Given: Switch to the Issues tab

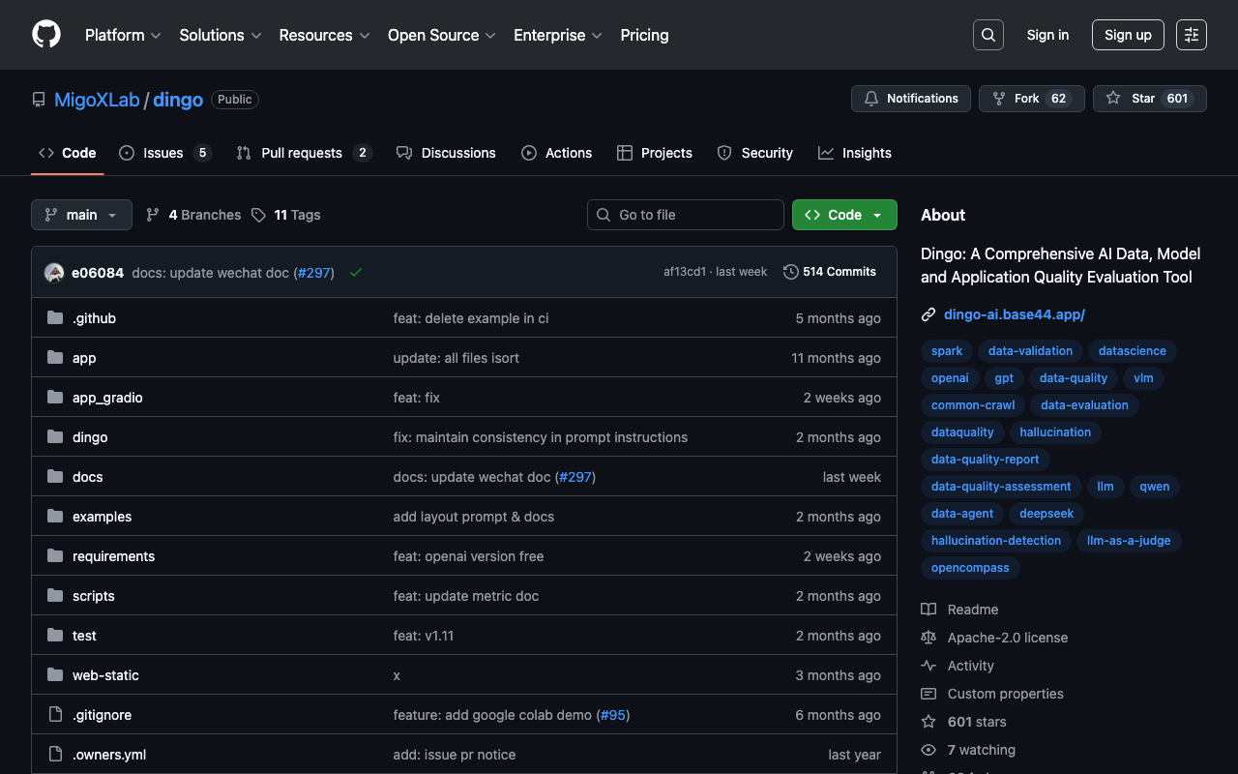Looking at the screenshot, I should tap(163, 153).
